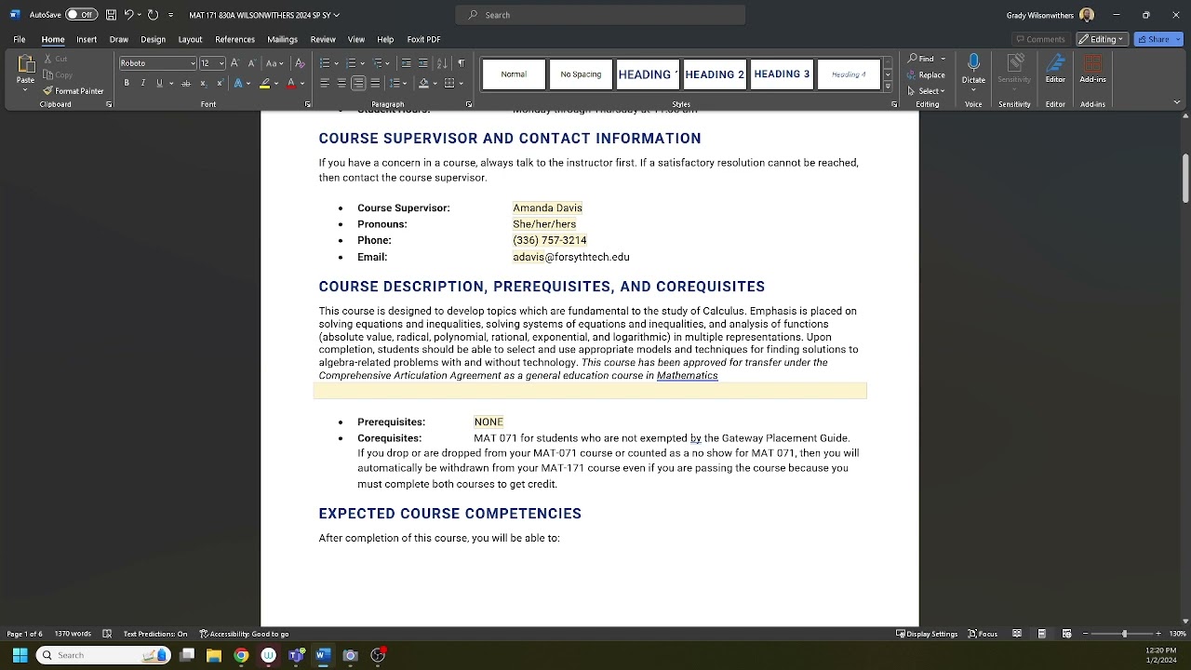
Task: Increase font size with grow font icon
Action: pyautogui.click(x=234, y=63)
